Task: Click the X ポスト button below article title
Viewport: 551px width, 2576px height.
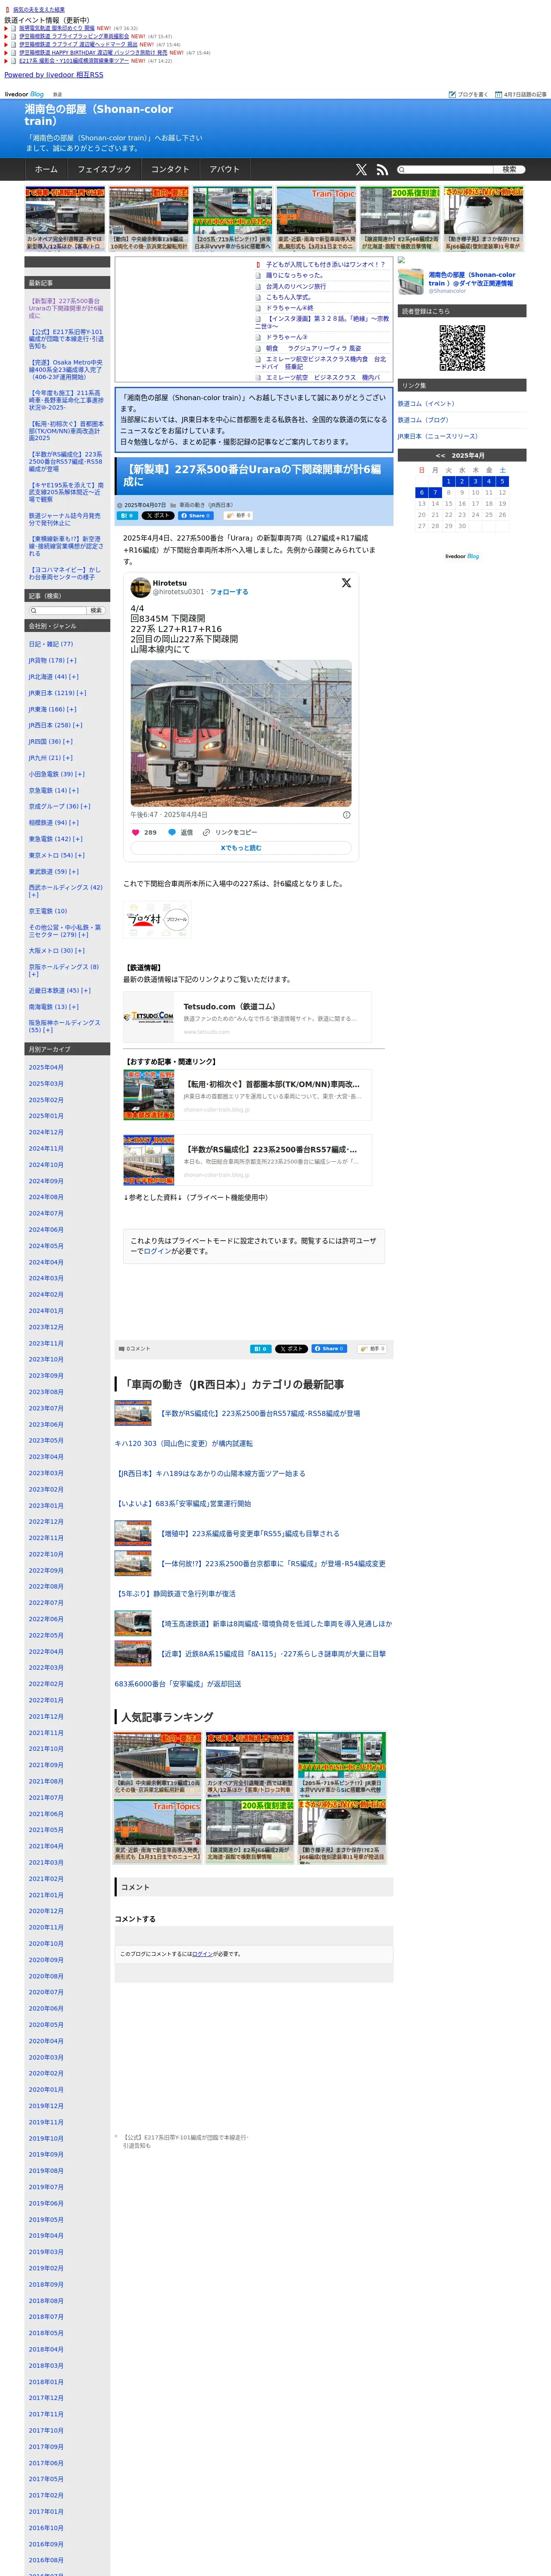Action: tap(158, 516)
